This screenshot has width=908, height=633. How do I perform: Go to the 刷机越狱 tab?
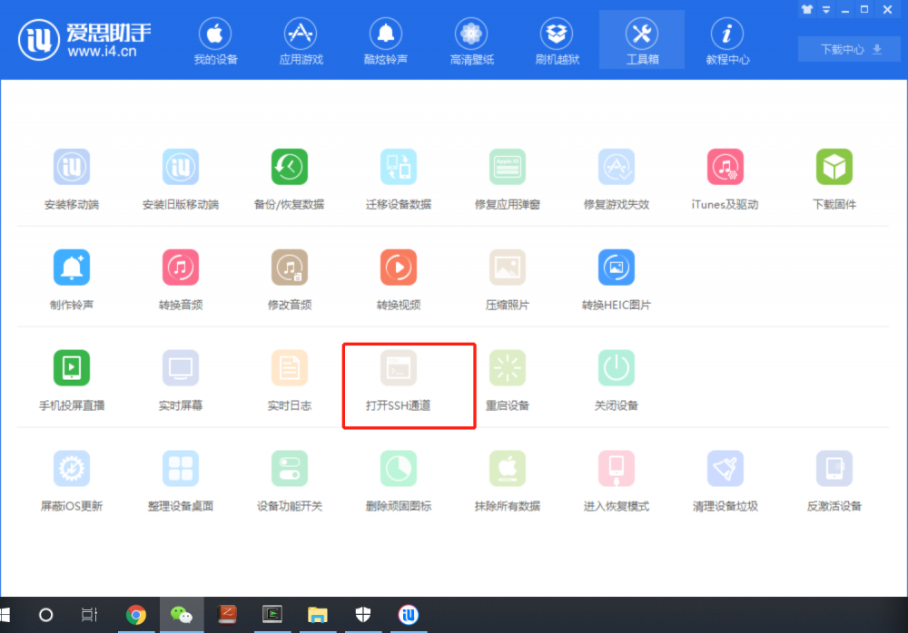pos(557,42)
